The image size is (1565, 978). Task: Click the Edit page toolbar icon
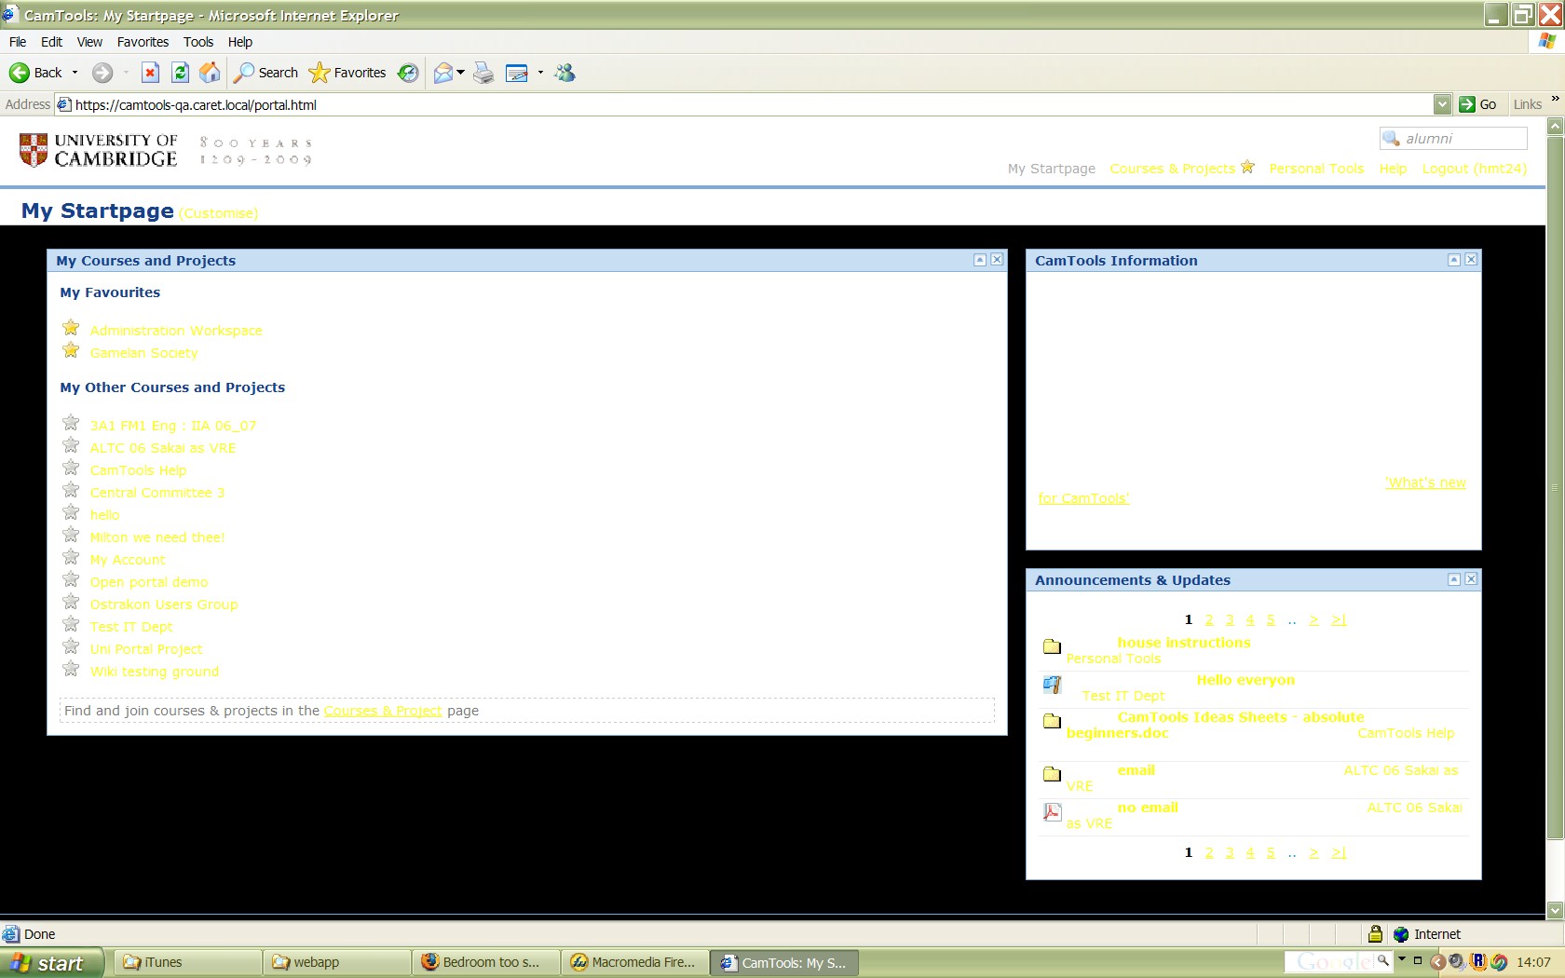point(517,73)
